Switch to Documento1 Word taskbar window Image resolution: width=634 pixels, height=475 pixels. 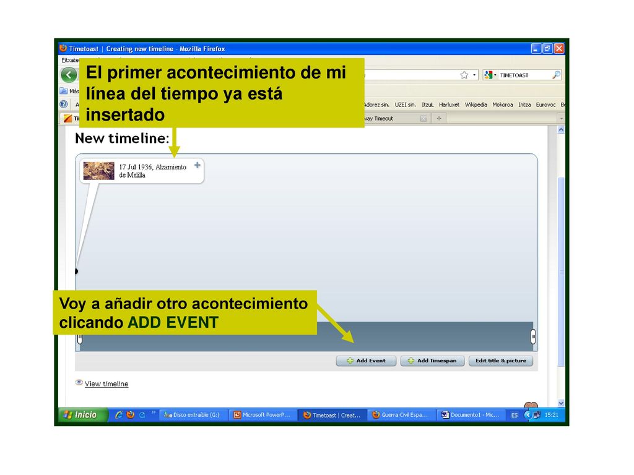[x=471, y=415]
